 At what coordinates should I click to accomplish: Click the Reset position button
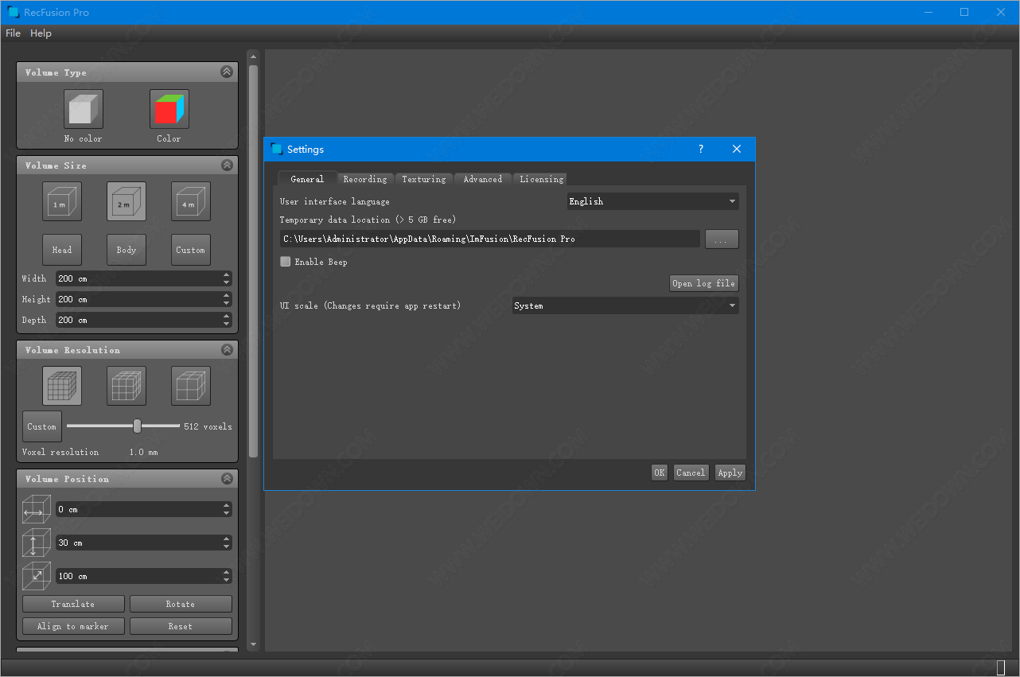[x=181, y=626]
